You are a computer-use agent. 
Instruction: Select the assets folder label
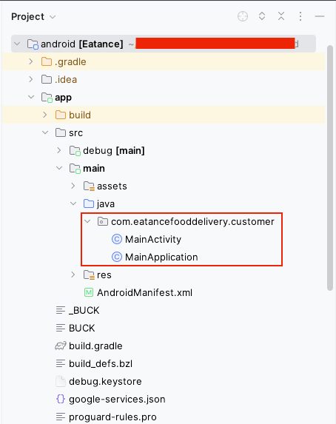(112, 186)
